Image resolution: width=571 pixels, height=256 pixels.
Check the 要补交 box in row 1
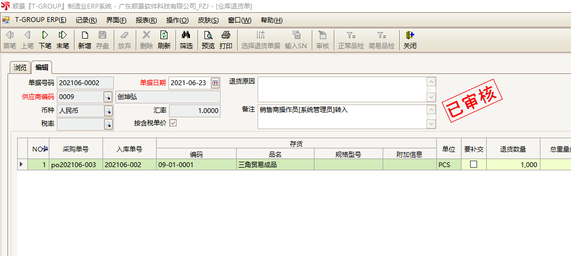pos(473,164)
